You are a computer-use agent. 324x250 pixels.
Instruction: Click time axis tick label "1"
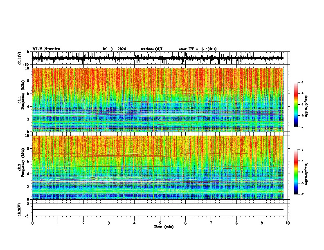click(x=58, y=223)
